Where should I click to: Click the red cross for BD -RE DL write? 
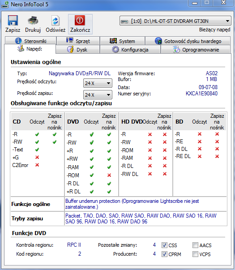coord(217,156)
